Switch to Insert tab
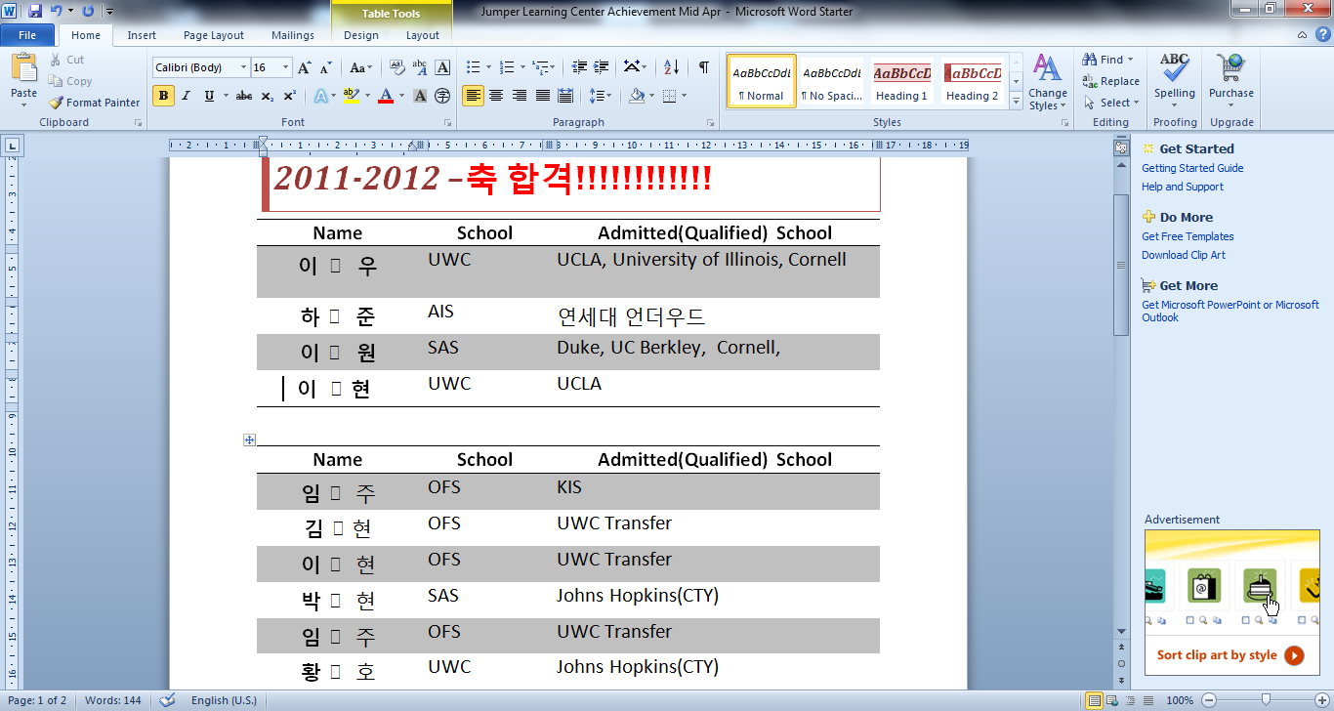 142,35
